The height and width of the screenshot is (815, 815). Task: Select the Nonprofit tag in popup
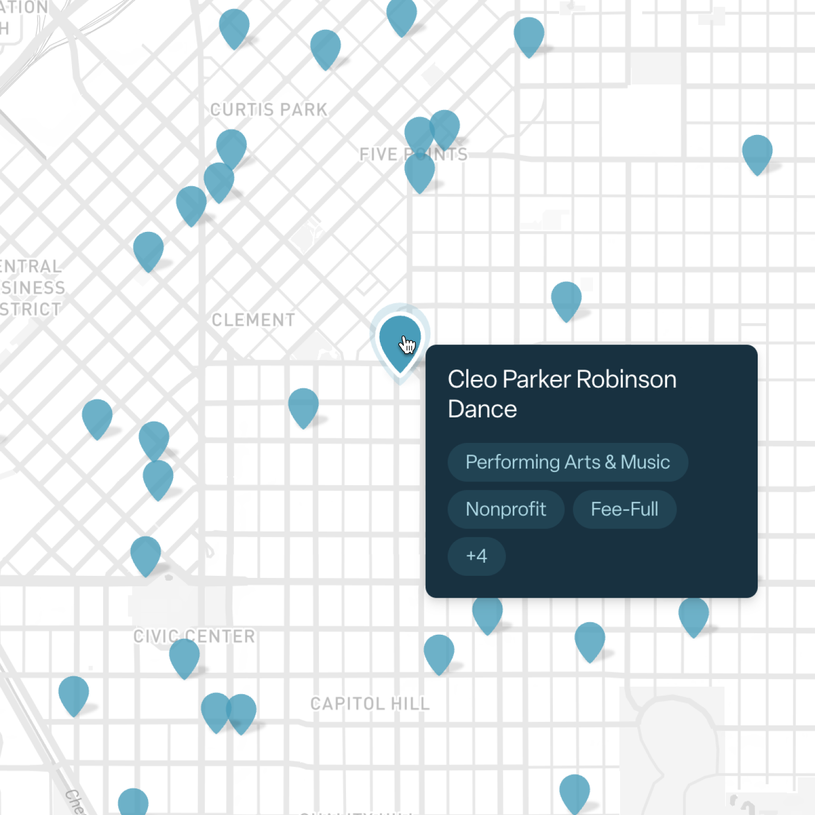(505, 509)
